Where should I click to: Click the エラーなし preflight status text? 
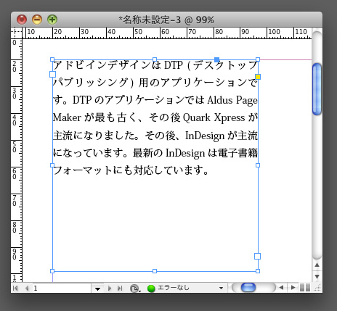coord(173,288)
